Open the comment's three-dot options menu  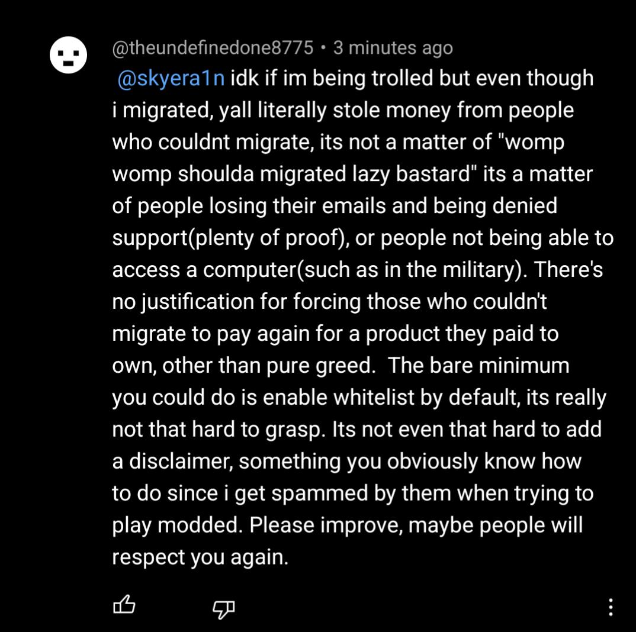pyautogui.click(x=611, y=607)
